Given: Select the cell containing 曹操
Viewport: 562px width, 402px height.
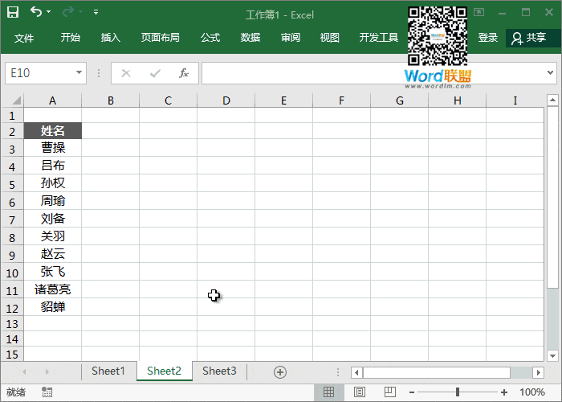Looking at the screenshot, I should [53, 147].
